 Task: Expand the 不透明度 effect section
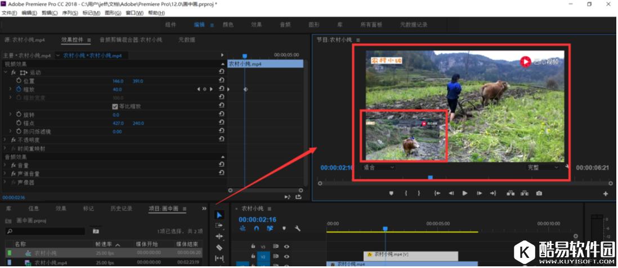6,140
